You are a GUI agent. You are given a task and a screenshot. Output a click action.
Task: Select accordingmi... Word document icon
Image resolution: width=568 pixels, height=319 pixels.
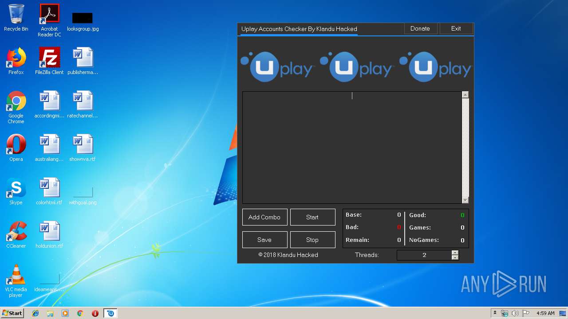click(x=49, y=105)
